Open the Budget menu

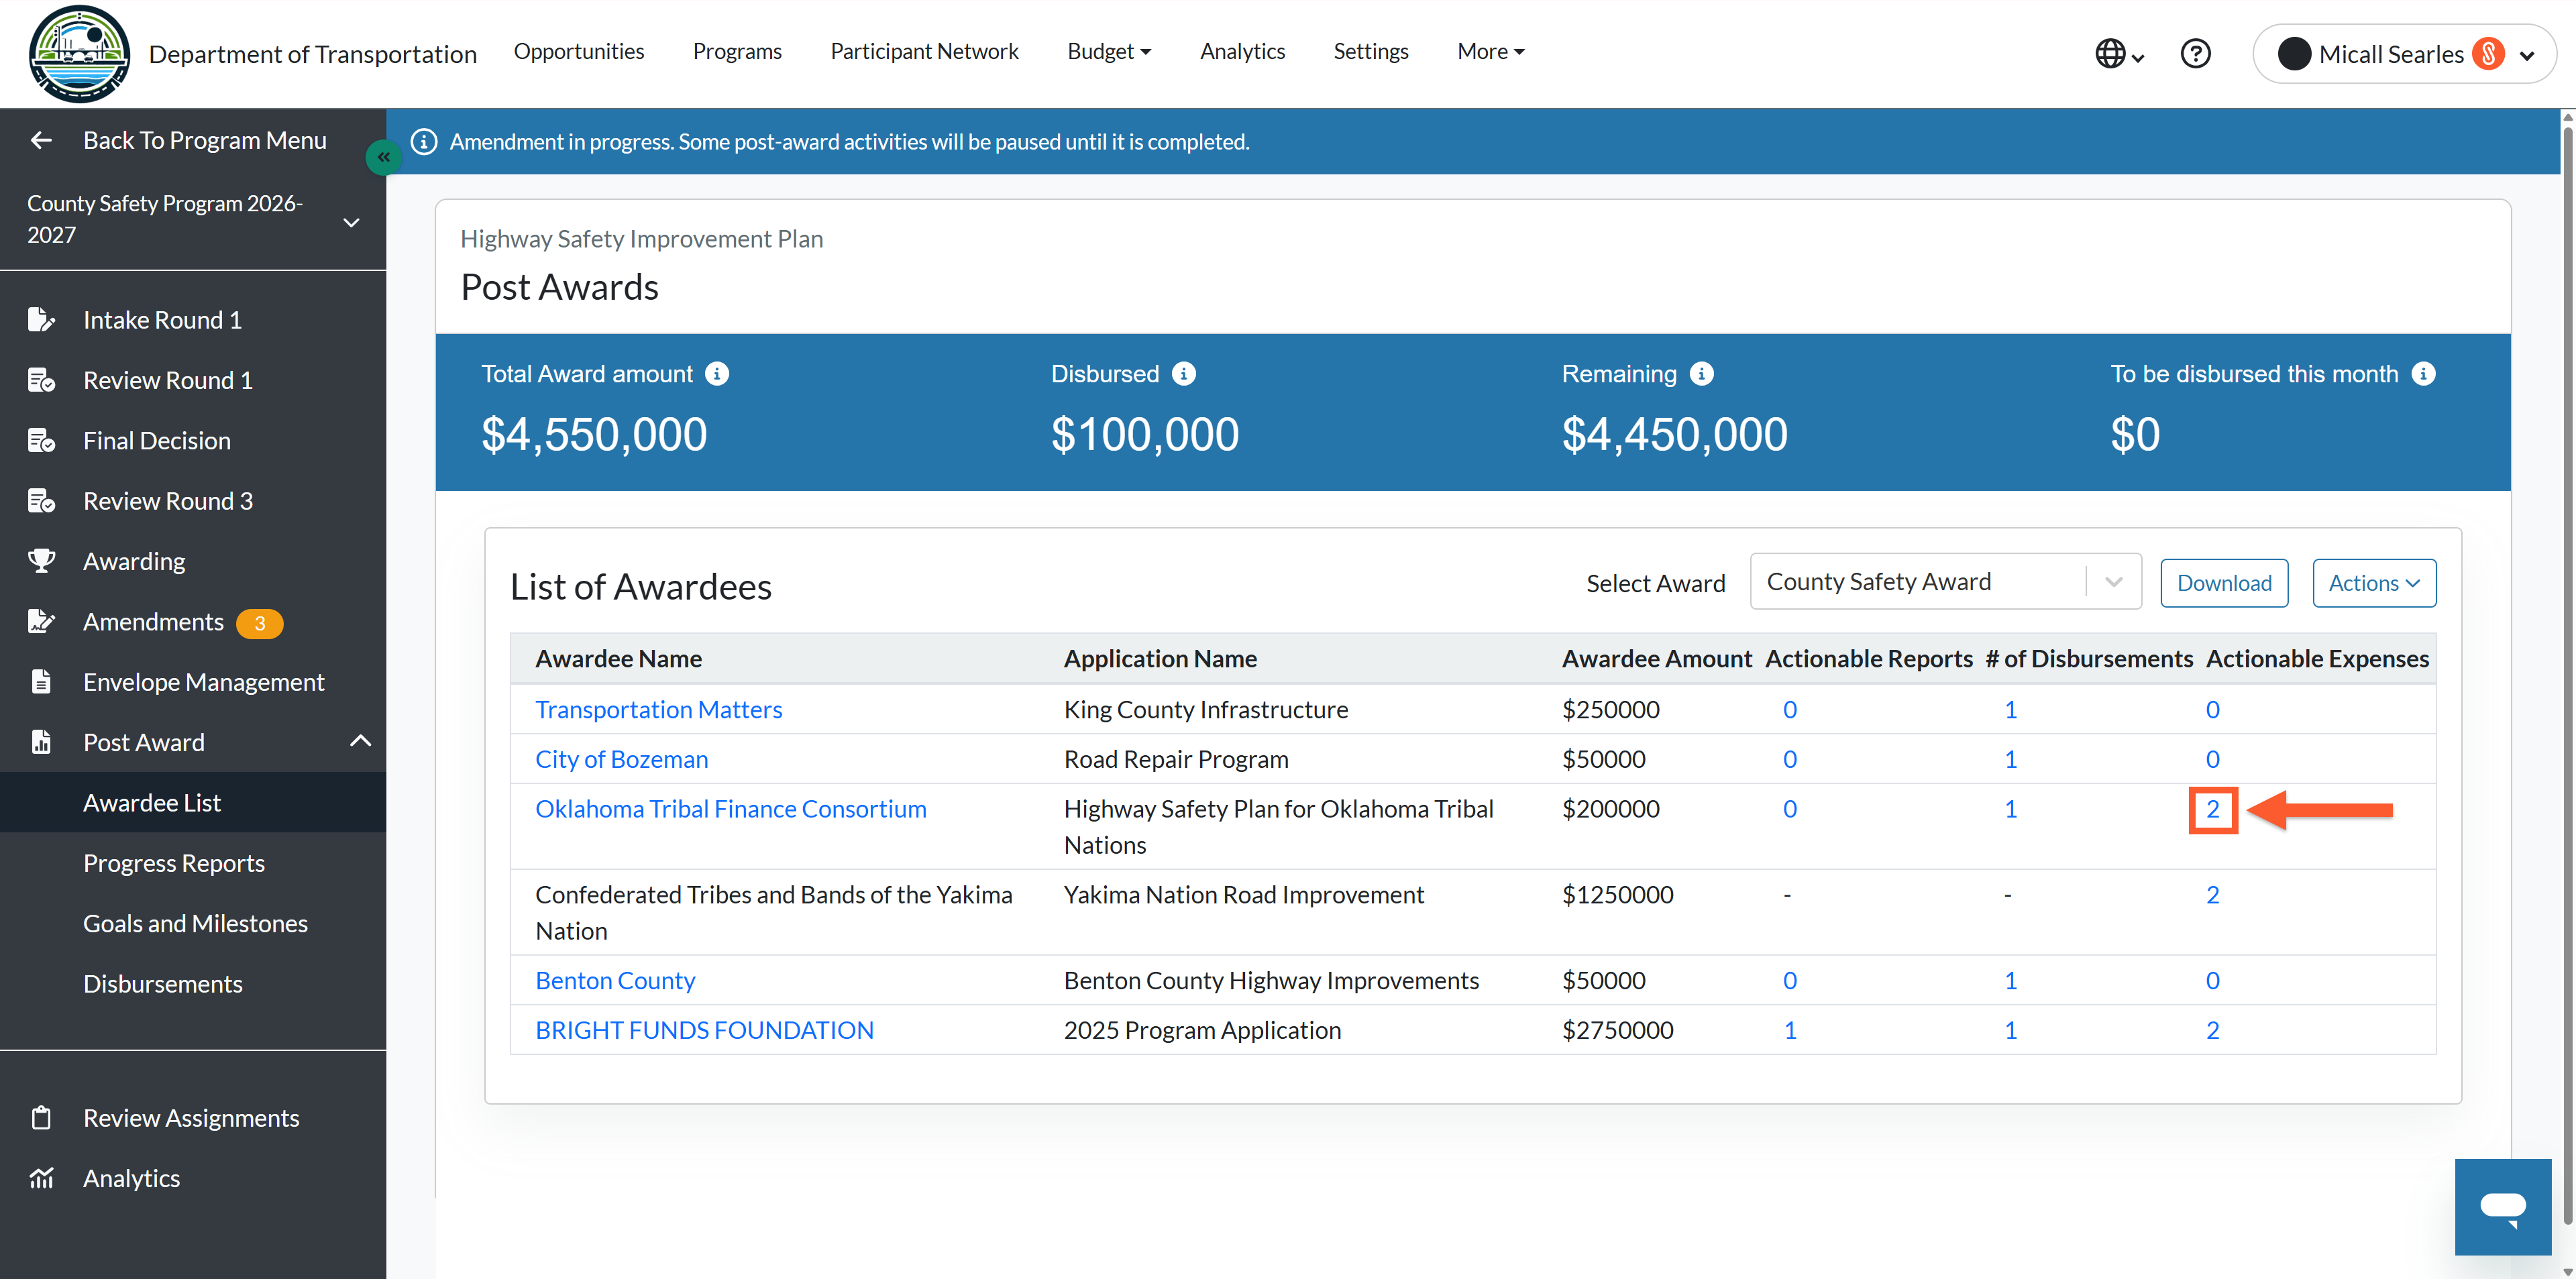1109,51
